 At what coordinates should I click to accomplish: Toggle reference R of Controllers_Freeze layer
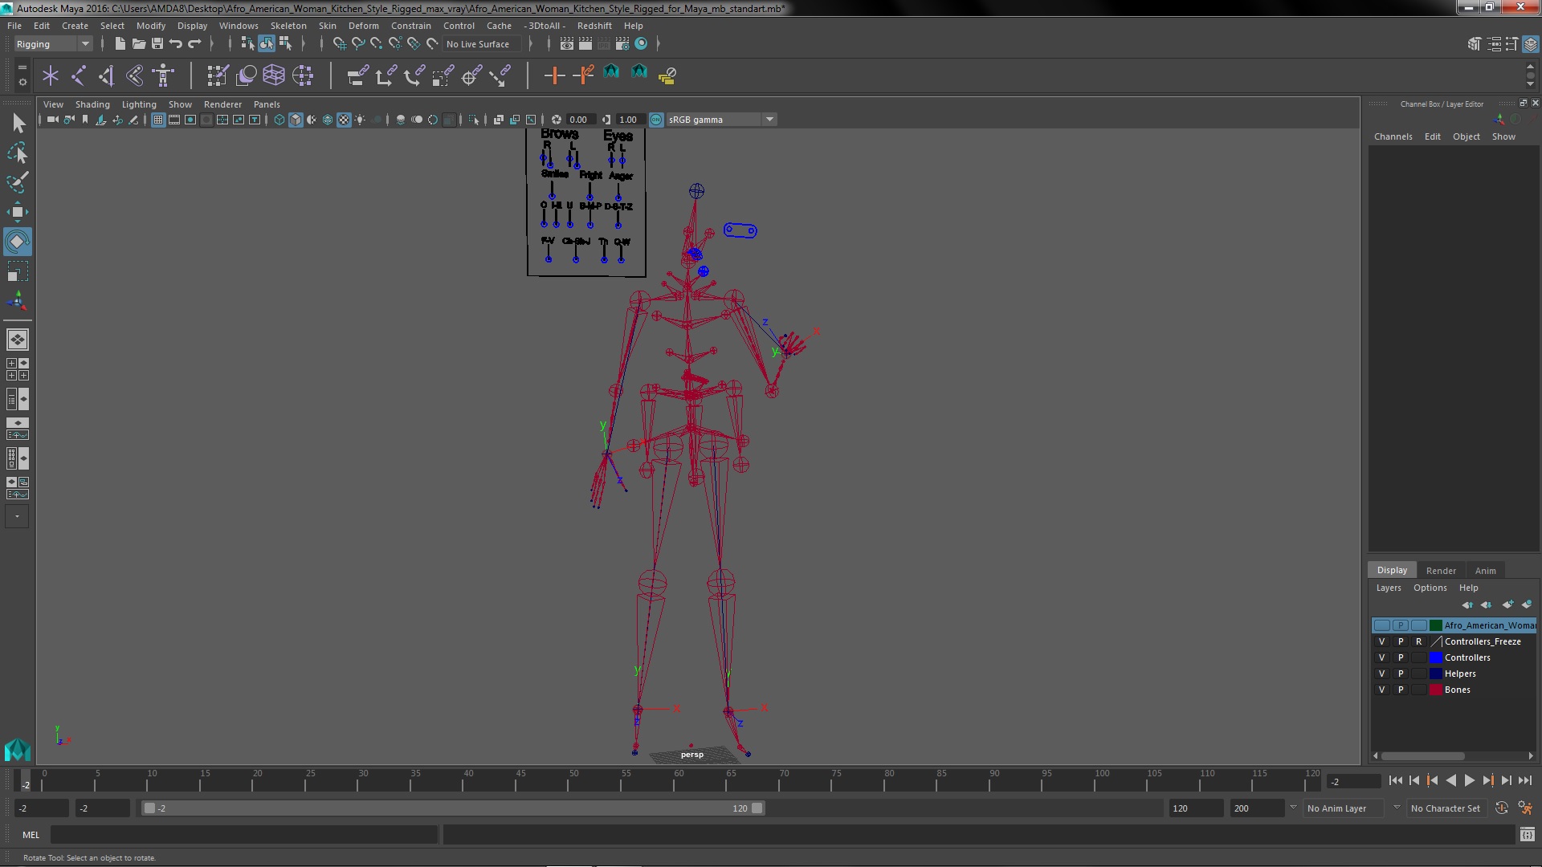1419,641
